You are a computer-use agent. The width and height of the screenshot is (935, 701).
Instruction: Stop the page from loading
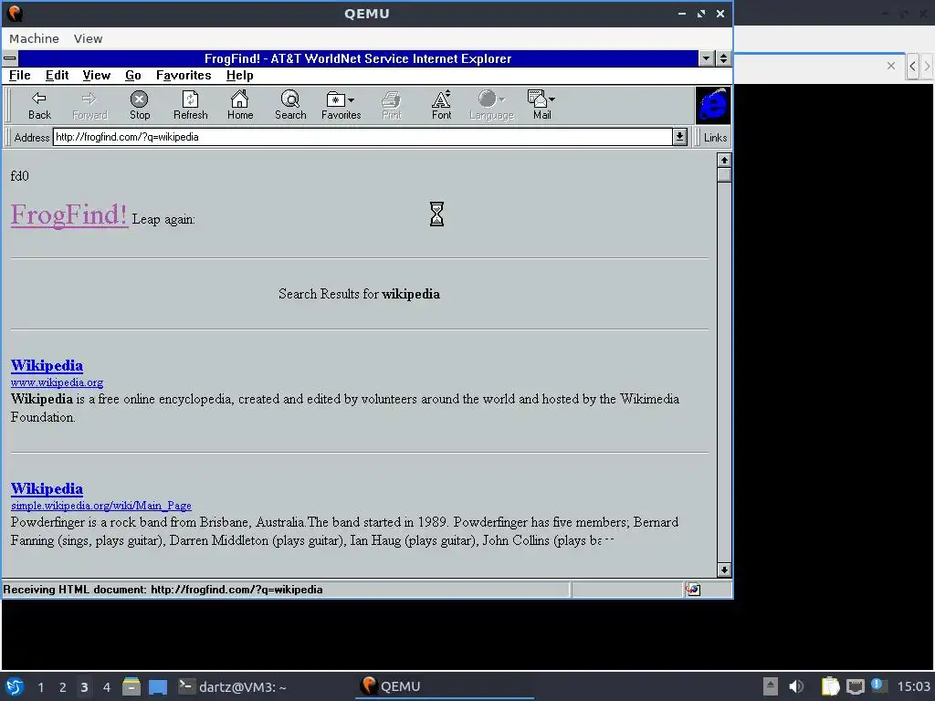(140, 105)
